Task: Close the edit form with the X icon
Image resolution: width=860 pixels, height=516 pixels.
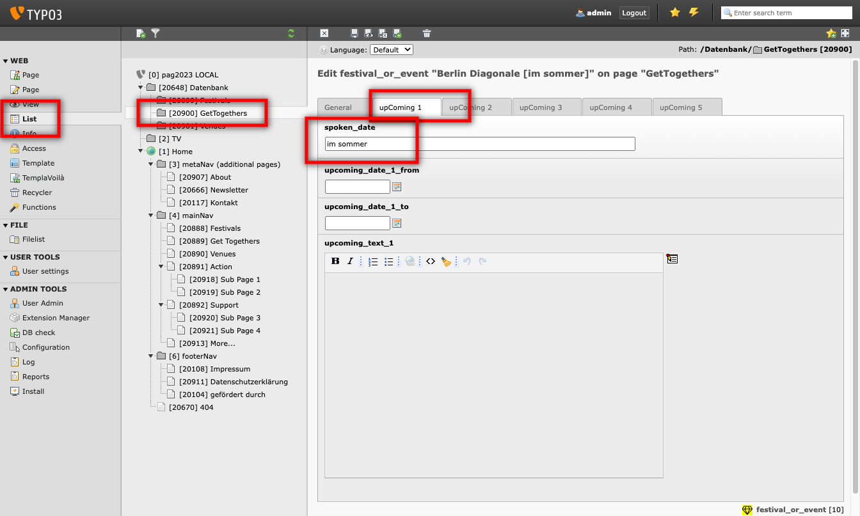Action: tap(324, 33)
